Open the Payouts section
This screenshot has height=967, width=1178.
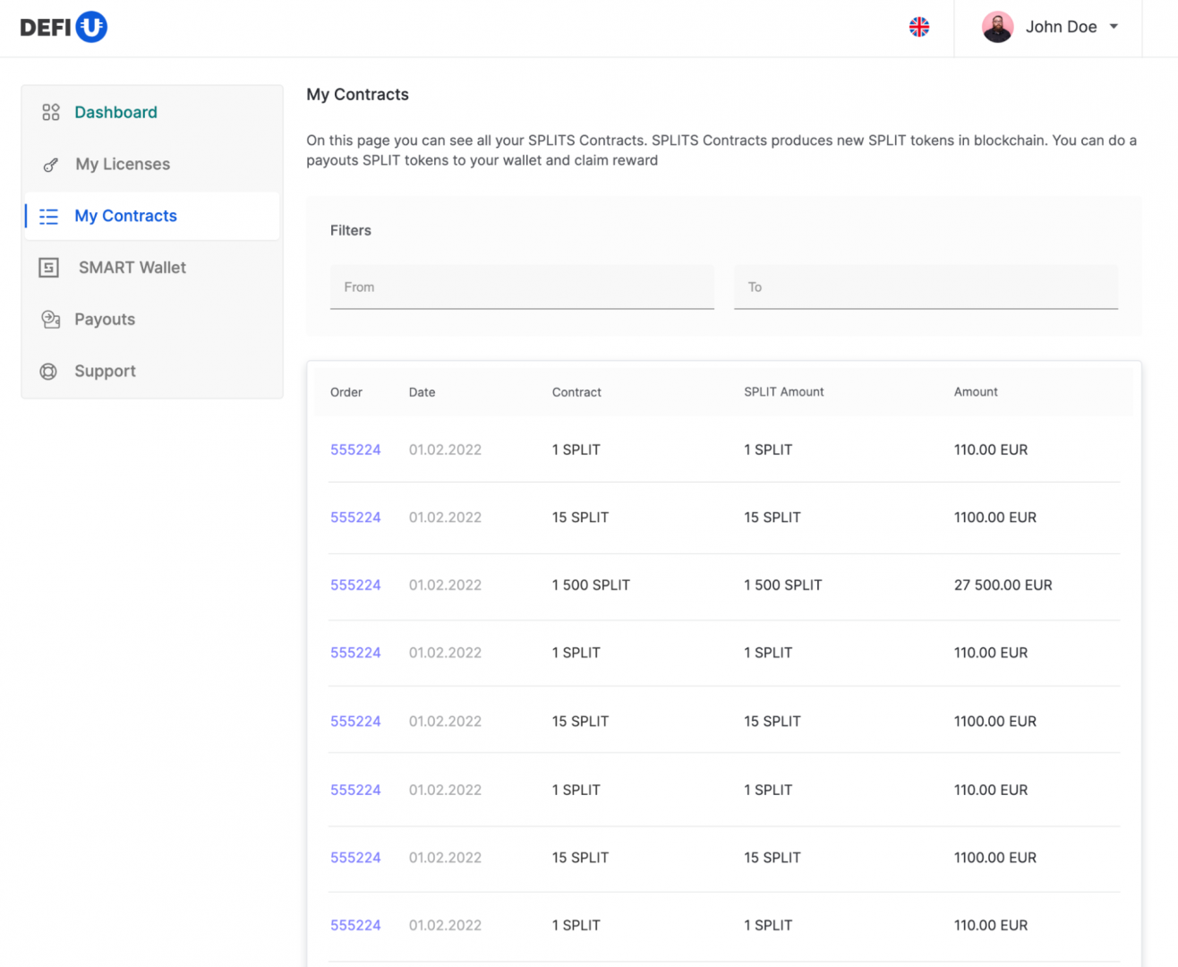105,320
